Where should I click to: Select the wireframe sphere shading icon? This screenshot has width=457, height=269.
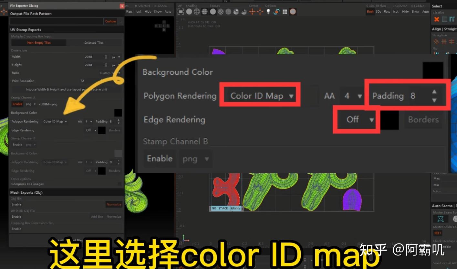(197, 12)
